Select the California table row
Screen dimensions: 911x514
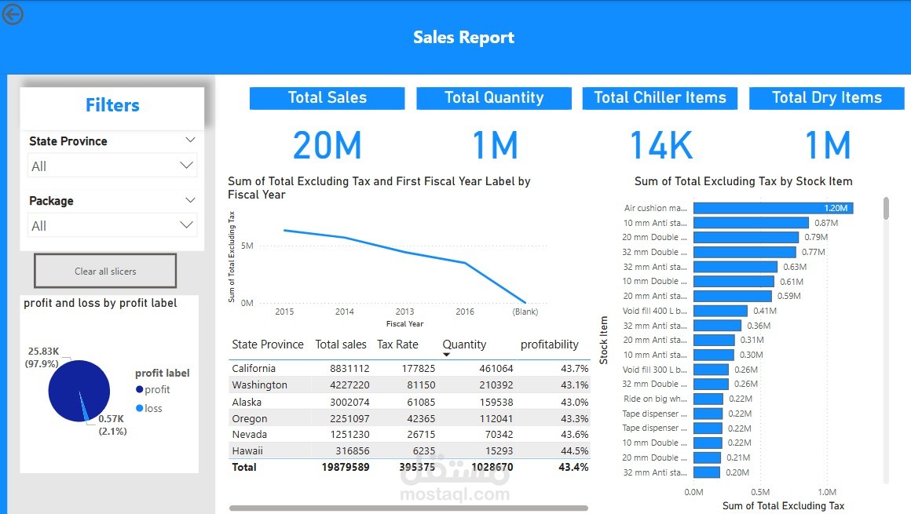[x=410, y=368]
